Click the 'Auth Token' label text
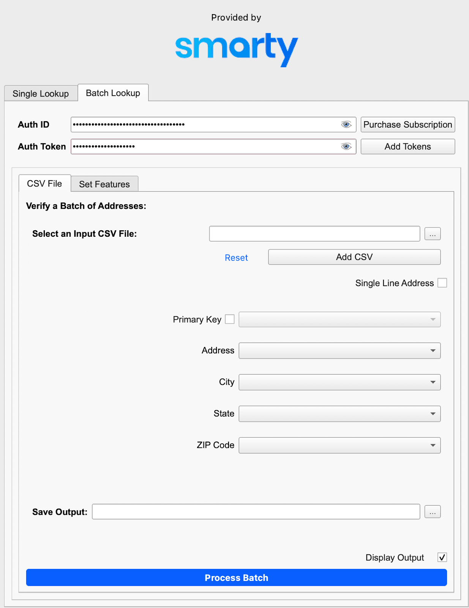The image size is (469, 608). 42,147
